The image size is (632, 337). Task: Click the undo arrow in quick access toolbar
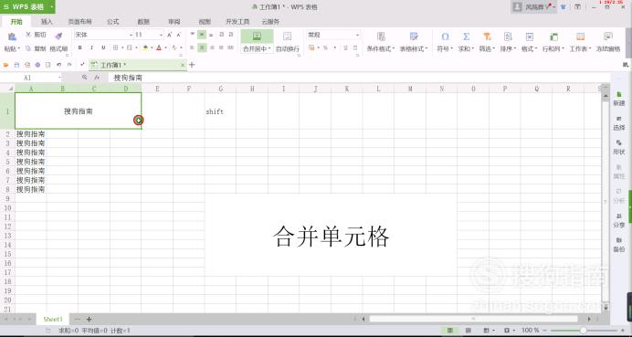click(58, 65)
